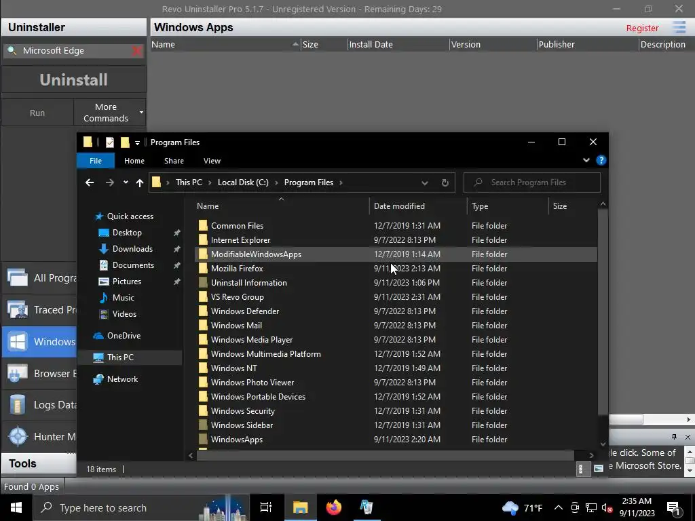Viewport: 695px width, 521px height.
Task: Open Traced Programs module icon
Action: click(17, 309)
